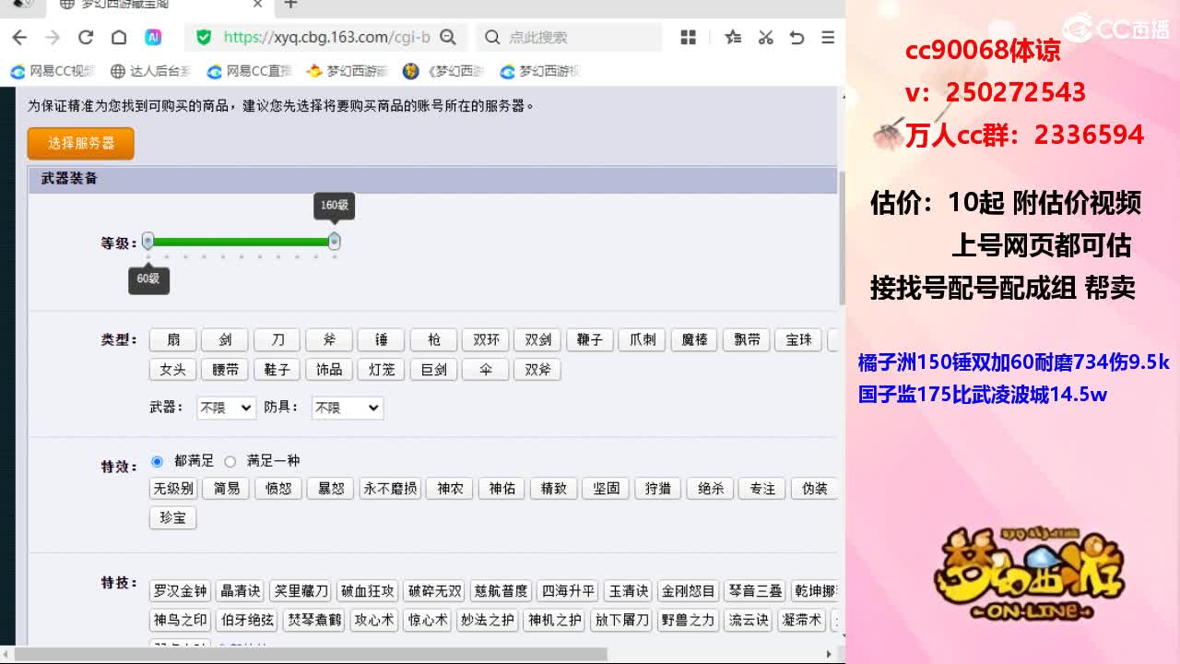
Task: Choose special skill 神鸟之印
Action: pyautogui.click(x=181, y=621)
